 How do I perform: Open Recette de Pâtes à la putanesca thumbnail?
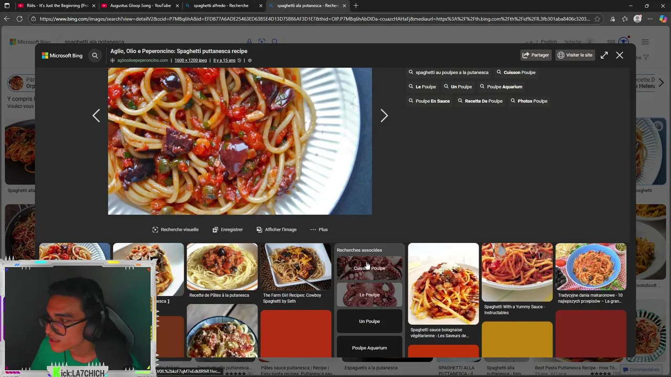(x=222, y=267)
